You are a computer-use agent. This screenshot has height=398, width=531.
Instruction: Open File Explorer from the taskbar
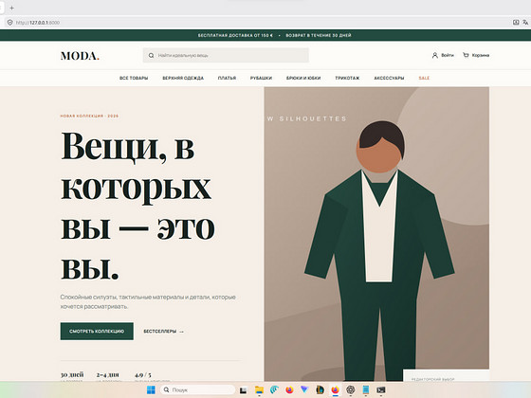pos(259,389)
